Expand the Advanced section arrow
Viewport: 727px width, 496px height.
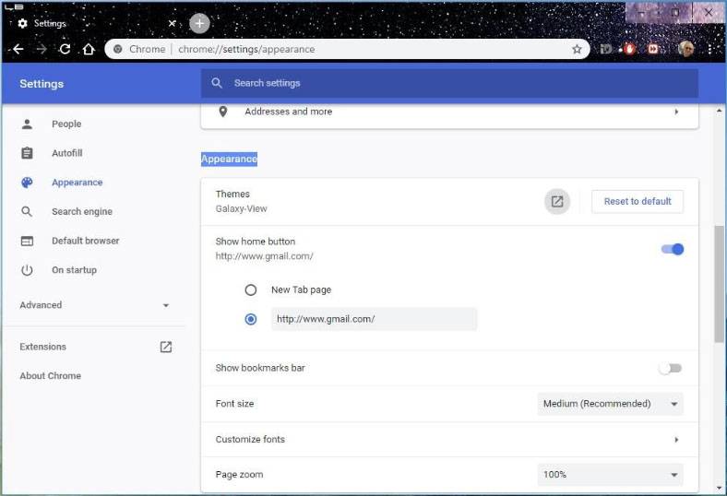pos(166,306)
